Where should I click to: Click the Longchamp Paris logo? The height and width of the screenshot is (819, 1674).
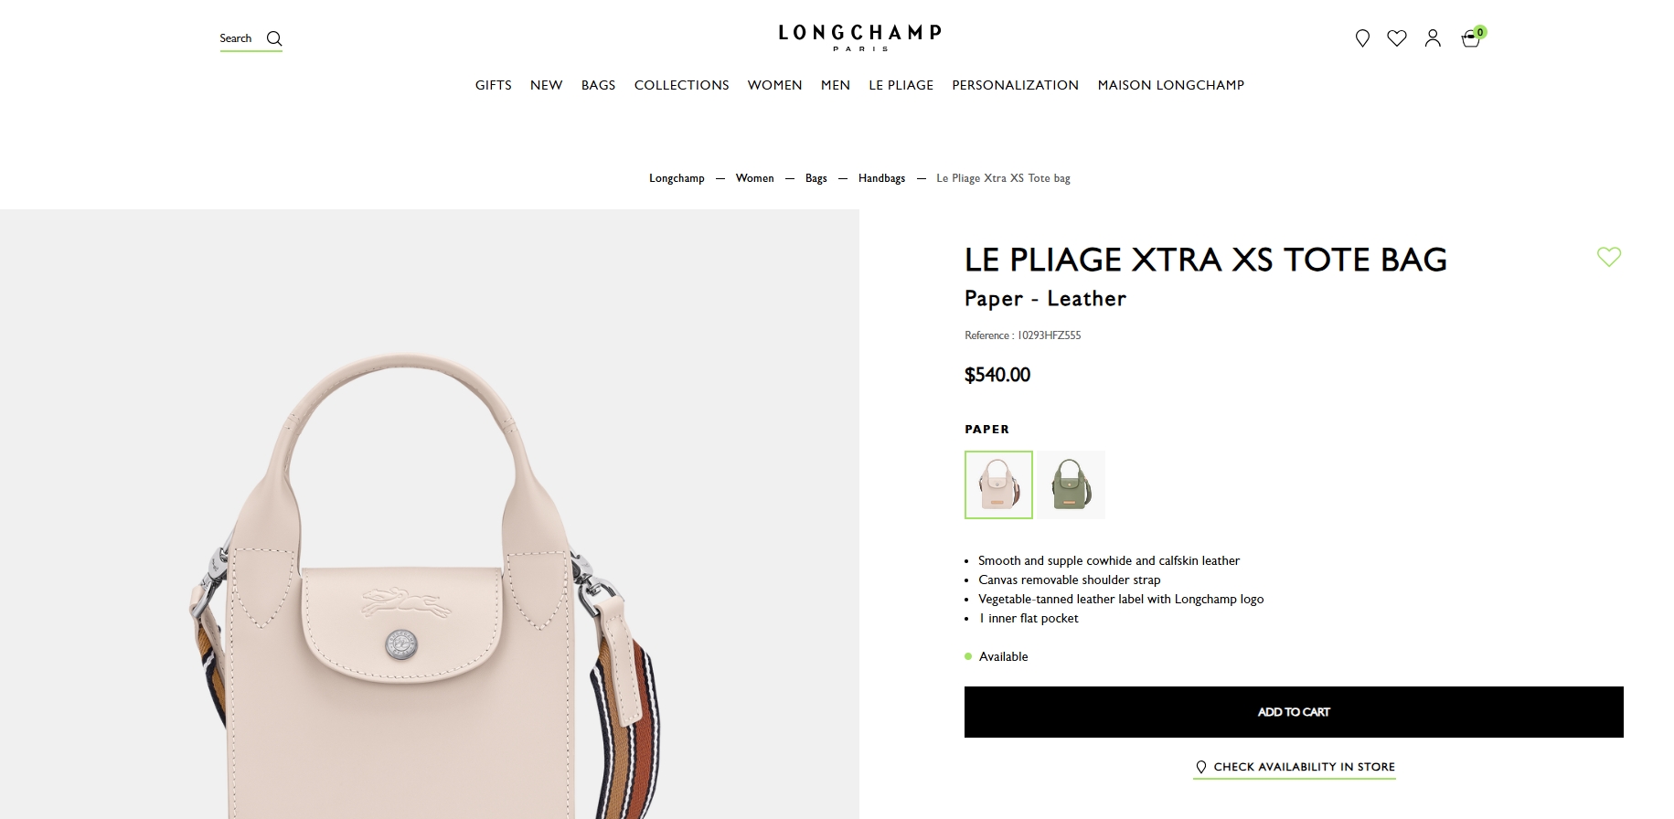click(860, 37)
